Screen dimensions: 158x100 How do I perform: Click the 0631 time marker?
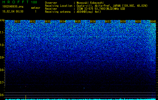(x=17, y=21)
